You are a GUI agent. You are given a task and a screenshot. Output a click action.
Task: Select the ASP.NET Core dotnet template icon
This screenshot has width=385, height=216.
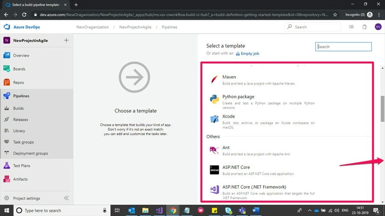[x=214, y=170]
